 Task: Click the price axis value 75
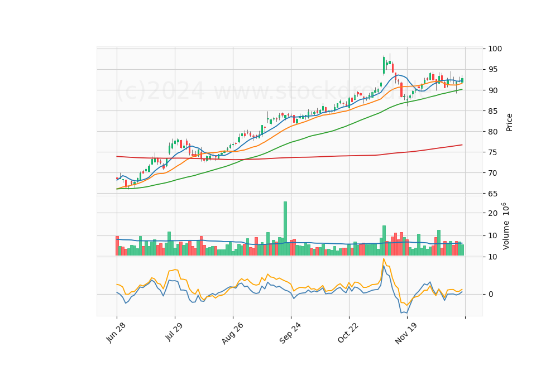493,152
